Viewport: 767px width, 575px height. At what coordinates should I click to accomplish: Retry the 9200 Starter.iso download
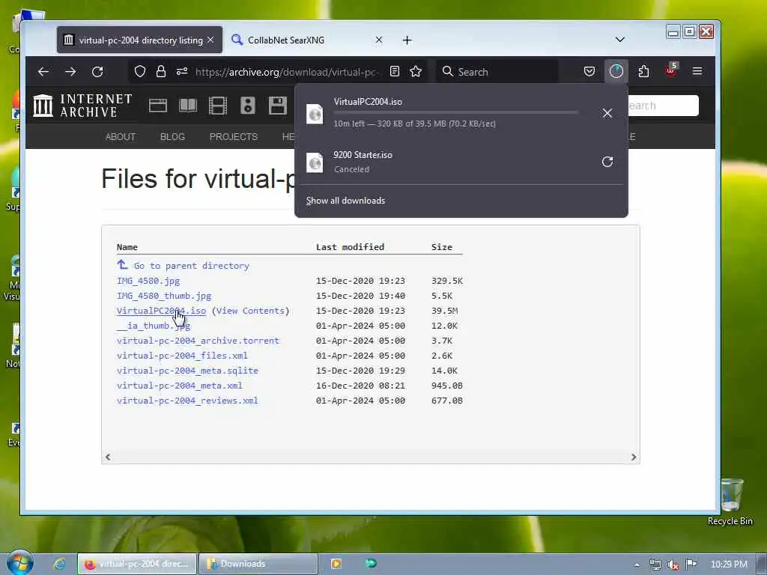pyautogui.click(x=607, y=162)
